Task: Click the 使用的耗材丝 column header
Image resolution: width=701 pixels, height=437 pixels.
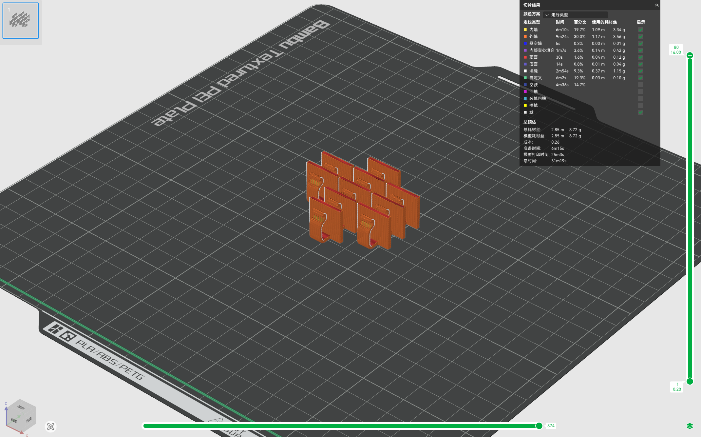Action: [x=604, y=22]
